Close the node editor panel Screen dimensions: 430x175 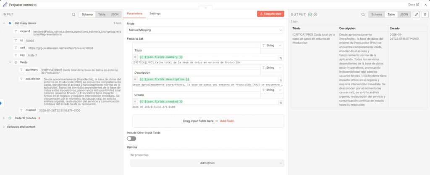[x=425, y=5]
